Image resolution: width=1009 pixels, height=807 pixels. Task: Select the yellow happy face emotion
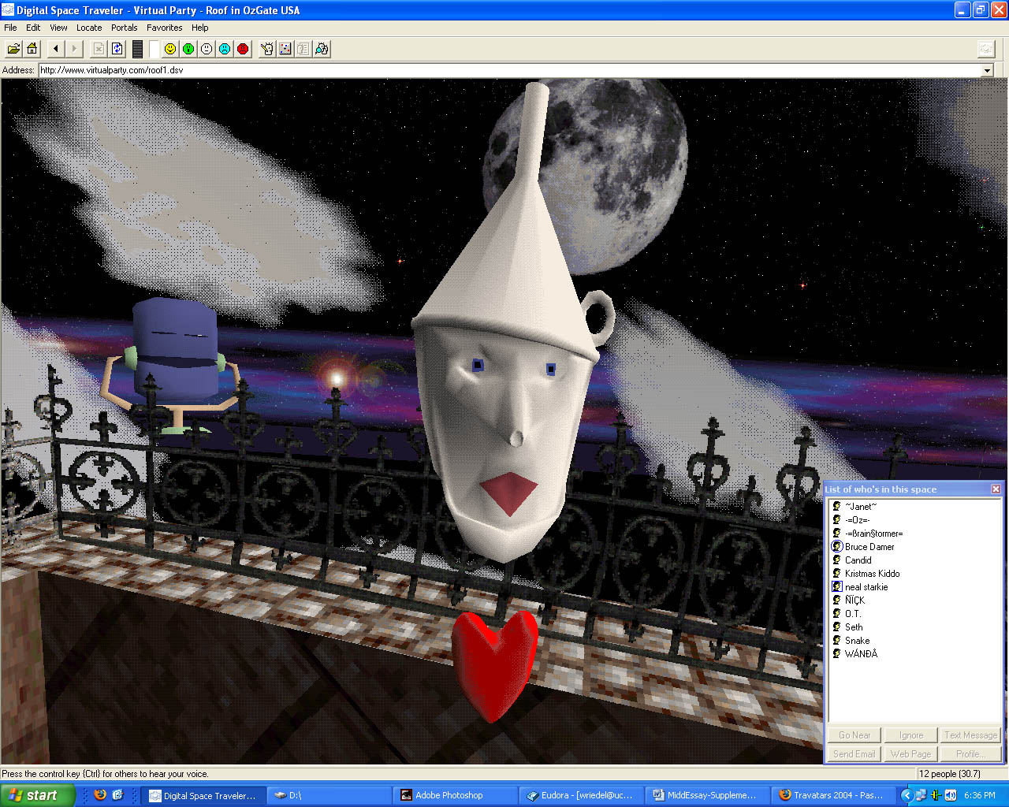click(170, 49)
